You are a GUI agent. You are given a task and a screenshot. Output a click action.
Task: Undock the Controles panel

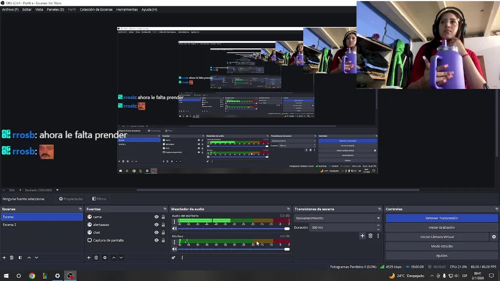tap(496, 209)
